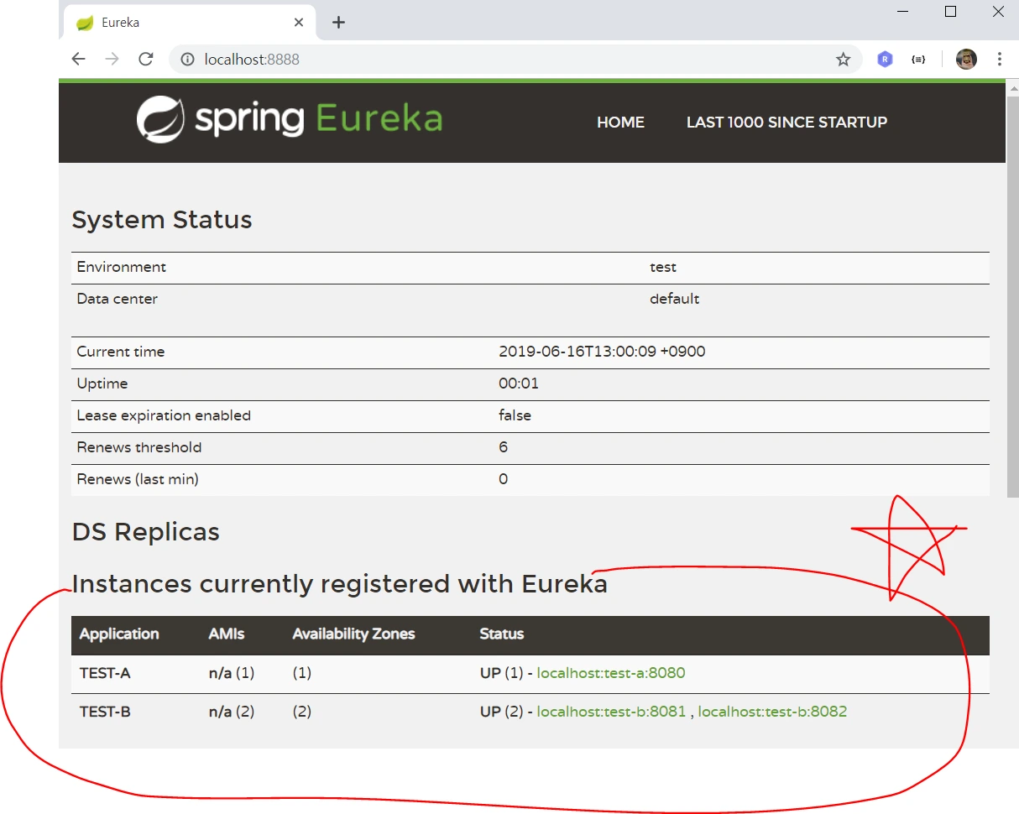Click the Application column header
Viewport: 1019px width, 814px height.
(119, 634)
